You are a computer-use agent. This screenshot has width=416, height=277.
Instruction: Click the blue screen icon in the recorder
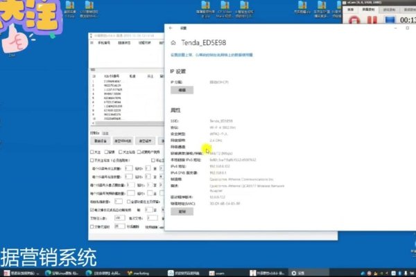390,19
